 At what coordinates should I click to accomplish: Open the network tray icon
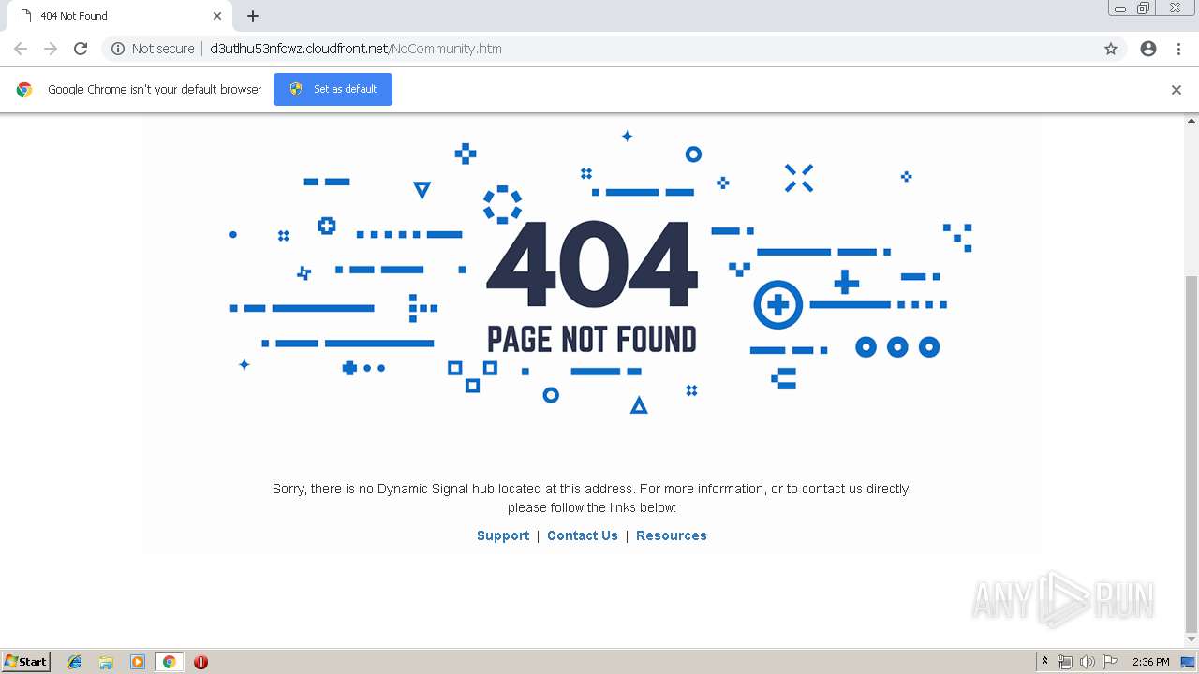coord(1065,662)
